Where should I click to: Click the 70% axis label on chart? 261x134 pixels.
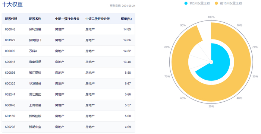tap(167, 76)
